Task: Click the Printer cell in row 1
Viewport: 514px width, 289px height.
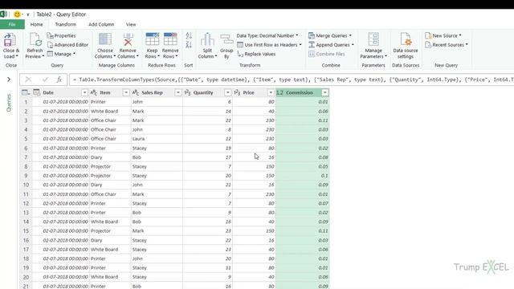Action: pyautogui.click(x=110, y=102)
